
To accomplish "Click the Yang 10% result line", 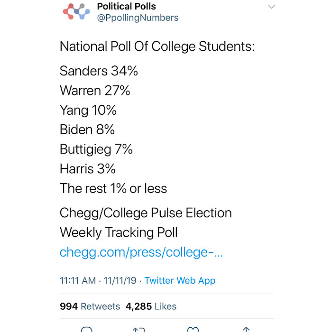I will click(88, 111).
